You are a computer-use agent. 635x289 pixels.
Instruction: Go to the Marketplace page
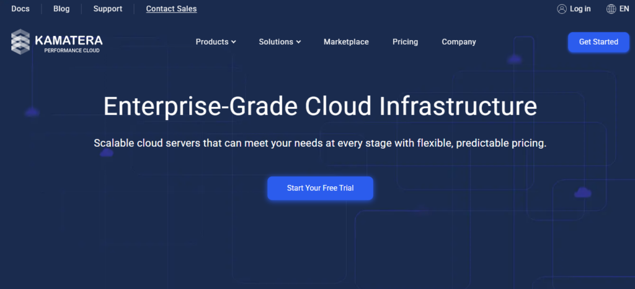coord(346,42)
